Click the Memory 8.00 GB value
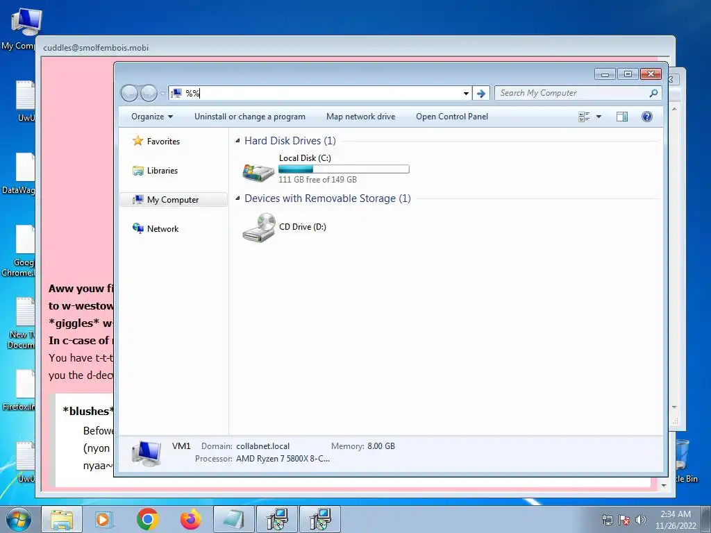The image size is (711, 533). (x=381, y=446)
